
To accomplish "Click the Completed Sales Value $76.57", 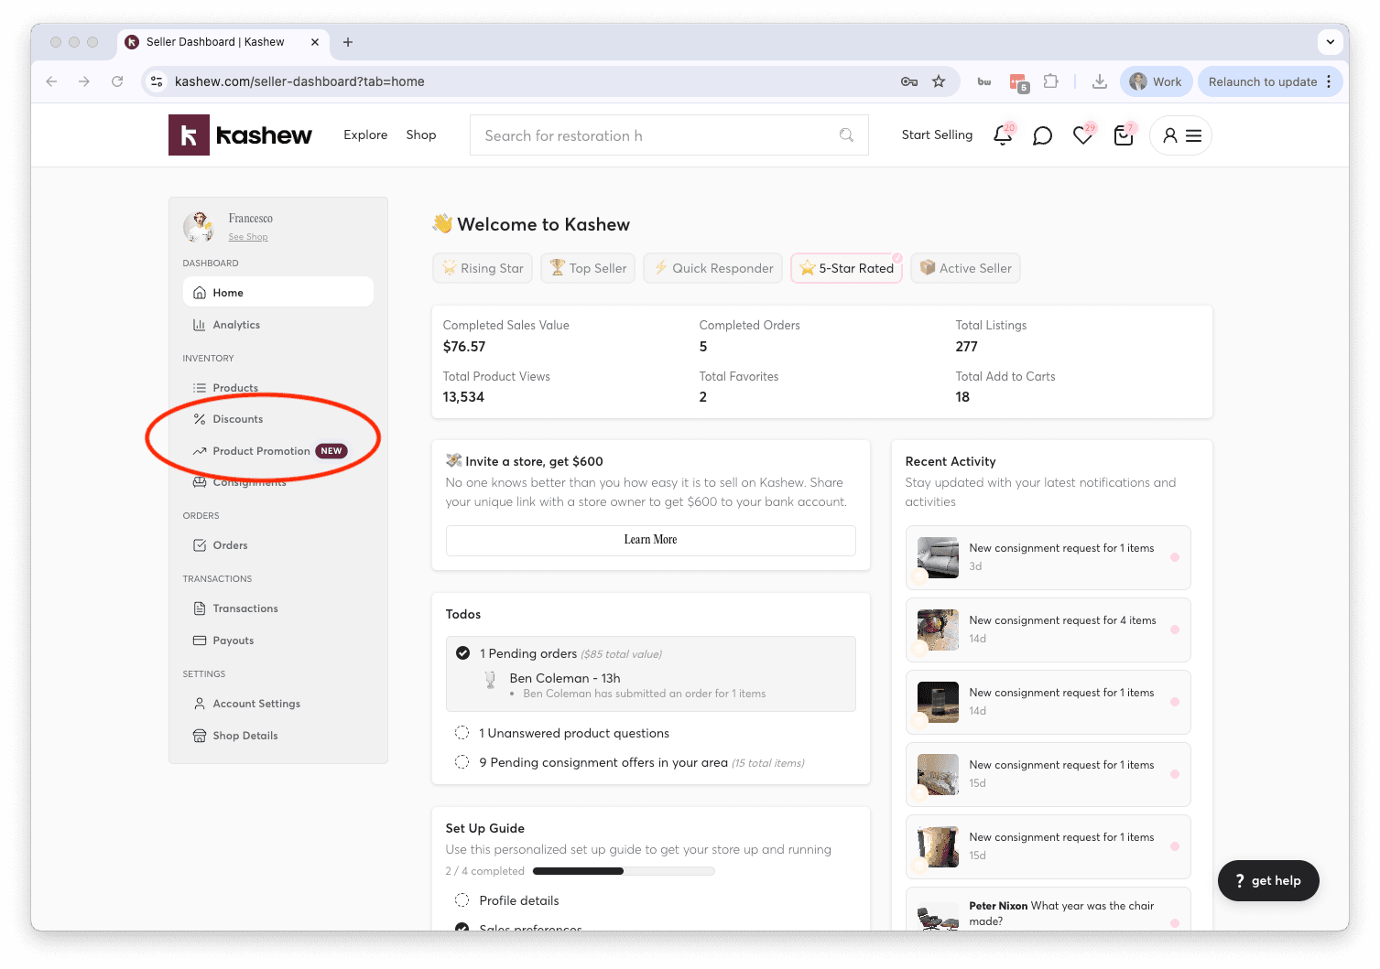I will pos(464,347).
